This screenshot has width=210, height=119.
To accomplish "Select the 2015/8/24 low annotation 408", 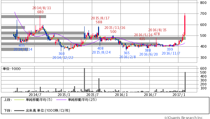I will coord(100,48).
